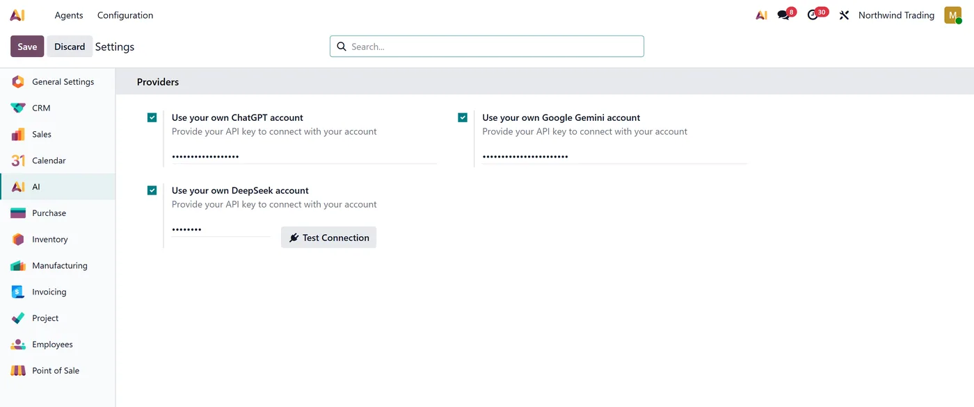Click the Invoicing sidebar icon
The height and width of the screenshot is (407, 974).
click(18, 292)
